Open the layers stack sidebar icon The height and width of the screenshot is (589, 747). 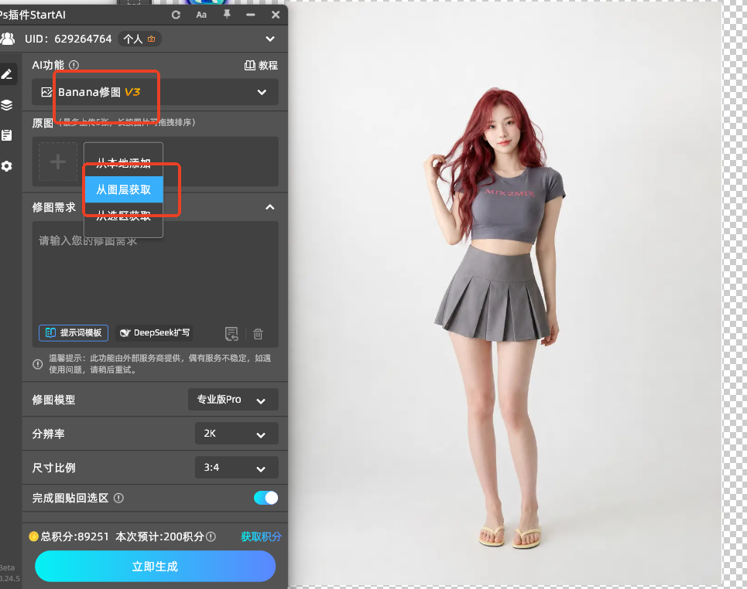(x=7, y=105)
